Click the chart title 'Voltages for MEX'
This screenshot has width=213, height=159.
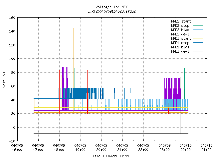[111, 7]
